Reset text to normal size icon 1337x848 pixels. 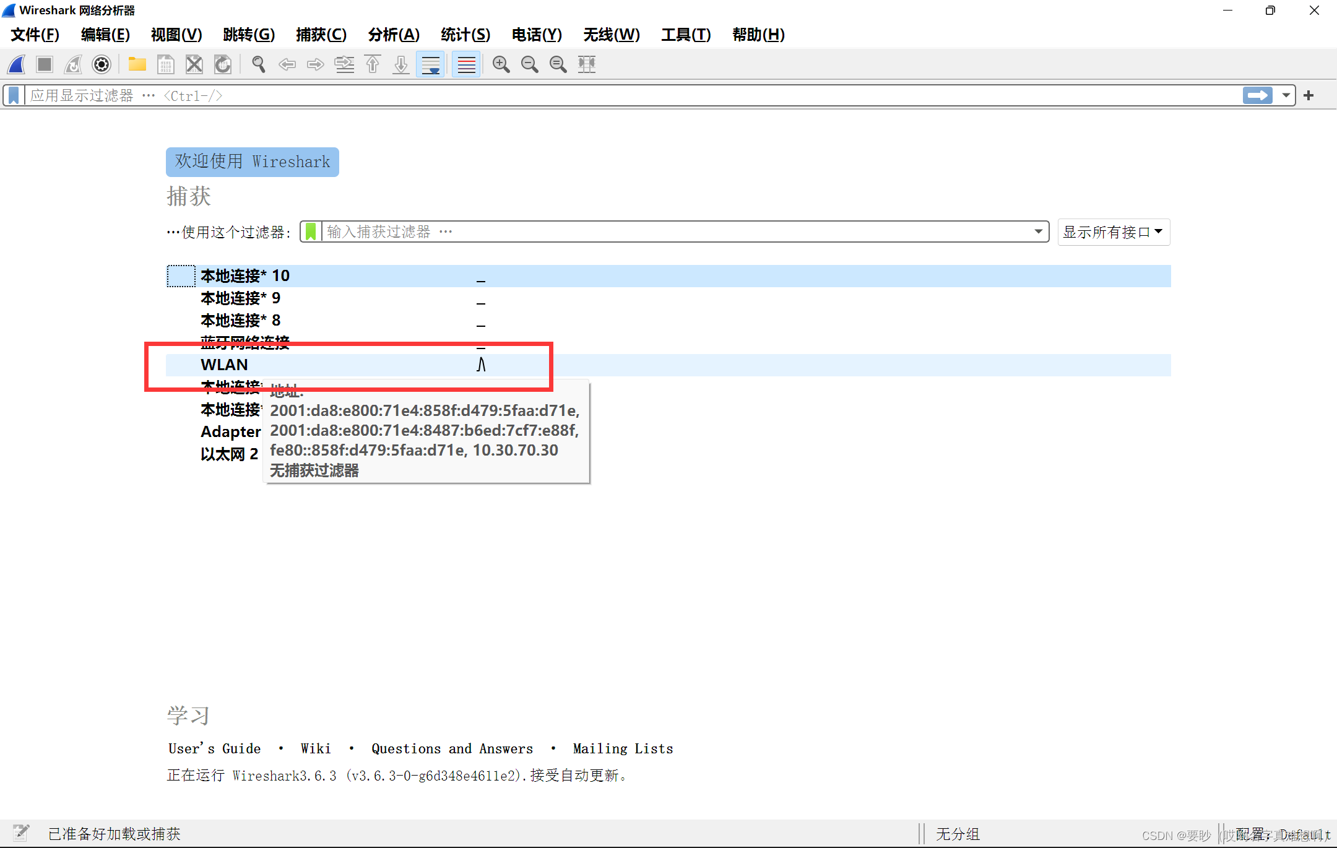pyautogui.click(x=558, y=64)
